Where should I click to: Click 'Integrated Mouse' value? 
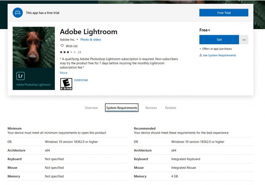184,168
